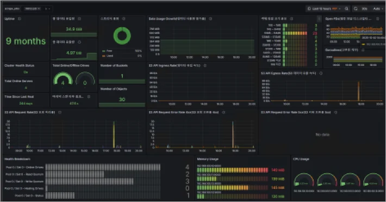Open the Total Online/Offline Drives panel title menu

pos(71,65)
